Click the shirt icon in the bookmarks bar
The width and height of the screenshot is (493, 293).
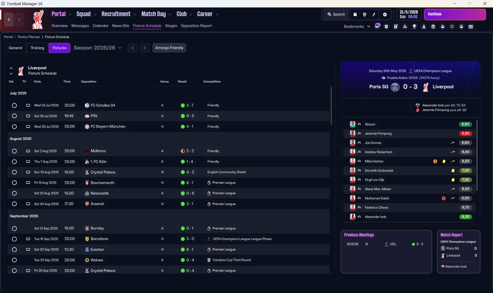click(386, 27)
